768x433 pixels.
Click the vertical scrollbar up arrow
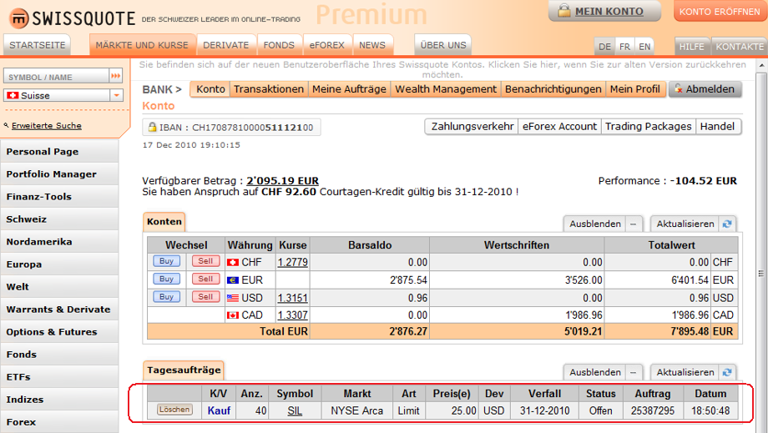(761, 65)
